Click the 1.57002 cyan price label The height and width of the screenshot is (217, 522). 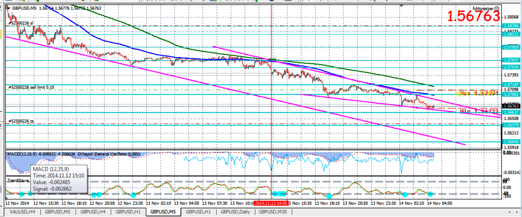click(x=511, y=95)
